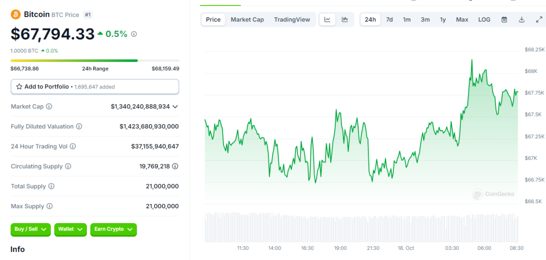The height and width of the screenshot is (260, 546).
Task: Select the 3m time range
Action: (x=425, y=20)
